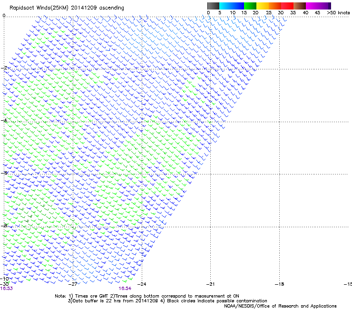This screenshot has height=309, width=352.
Task: Click the '35' label under the color bar
Action: [293, 12]
